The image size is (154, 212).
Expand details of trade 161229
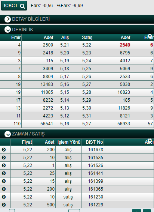coord(4,205)
